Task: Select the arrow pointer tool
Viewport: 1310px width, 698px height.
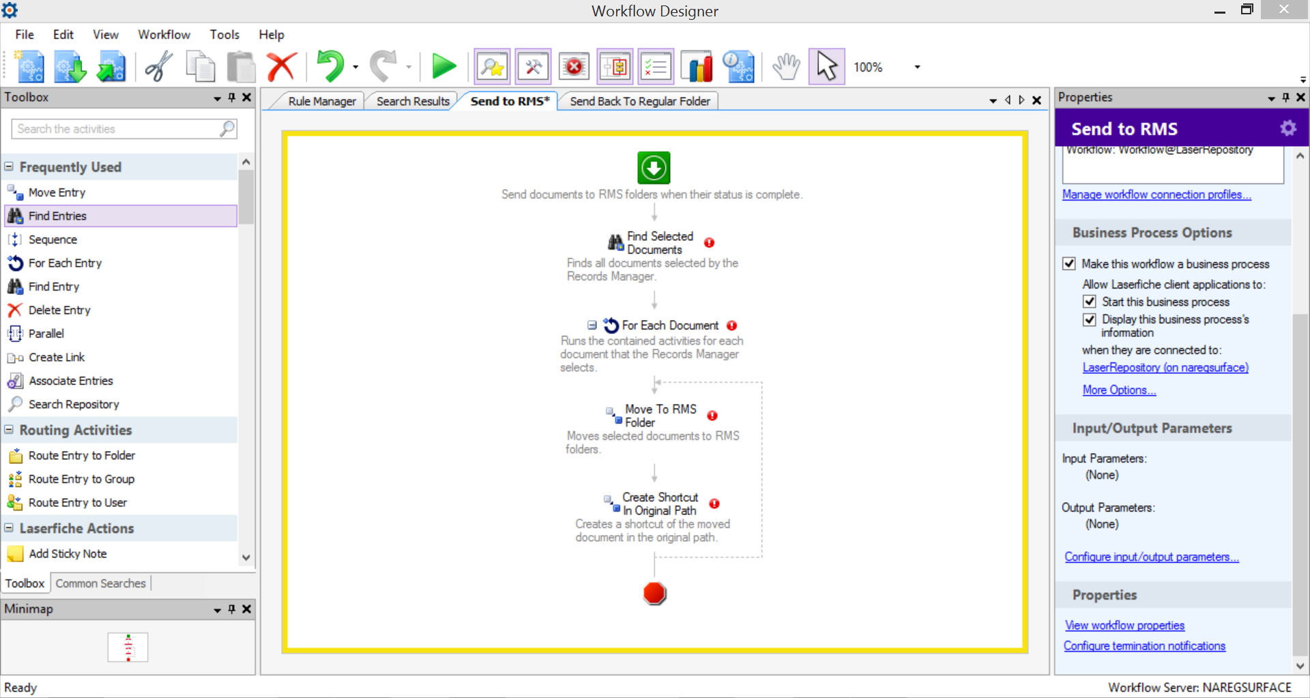Action: click(x=826, y=67)
